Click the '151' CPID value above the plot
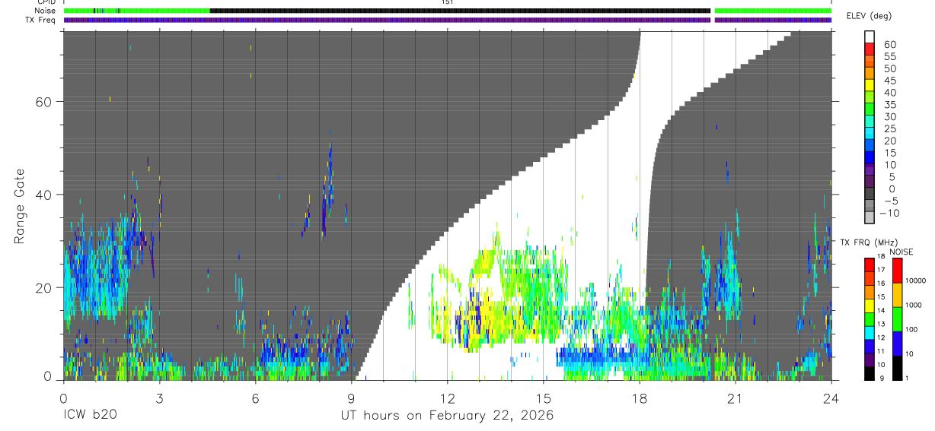935x431 pixels. point(447,2)
